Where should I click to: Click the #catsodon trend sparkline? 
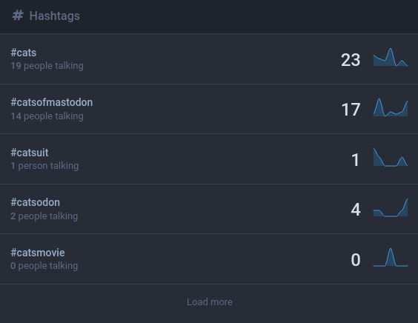[391, 207]
